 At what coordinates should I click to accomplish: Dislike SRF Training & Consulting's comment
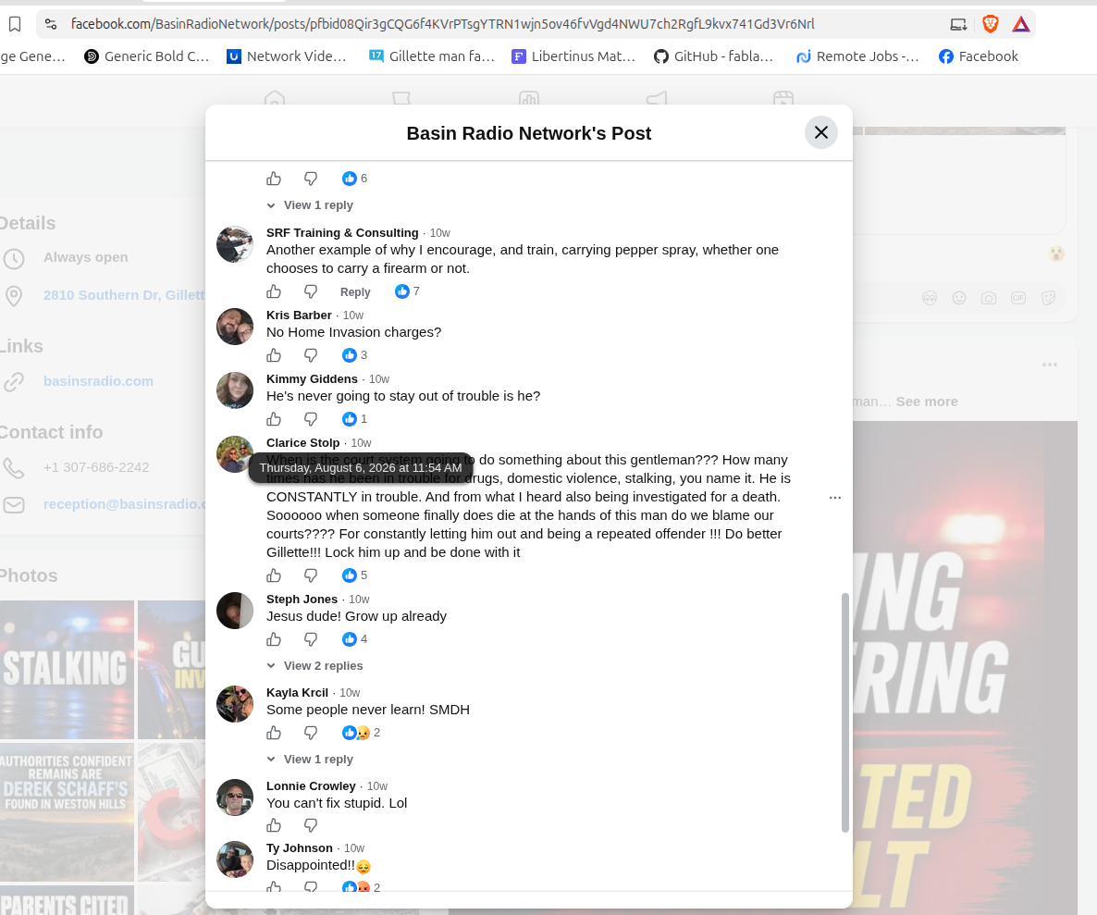pyautogui.click(x=311, y=291)
